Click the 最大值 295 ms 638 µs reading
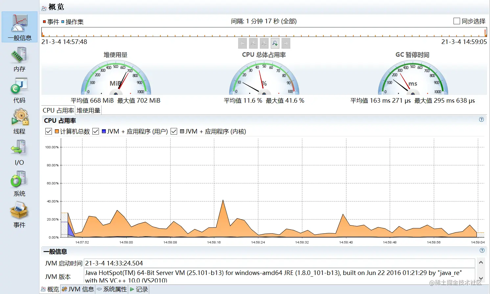The image size is (490, 294). (445, 100)
